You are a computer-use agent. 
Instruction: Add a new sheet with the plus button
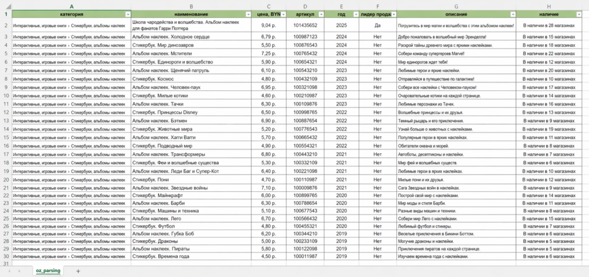(x=78, y=271)
